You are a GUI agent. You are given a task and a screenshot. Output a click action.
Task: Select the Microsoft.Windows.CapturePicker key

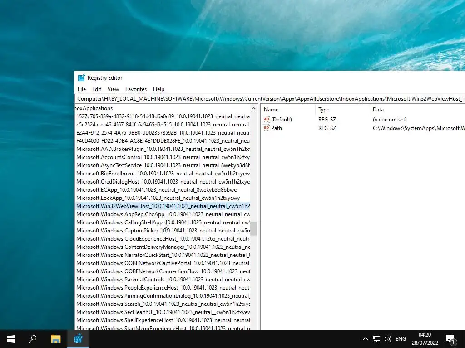[163, 231]
